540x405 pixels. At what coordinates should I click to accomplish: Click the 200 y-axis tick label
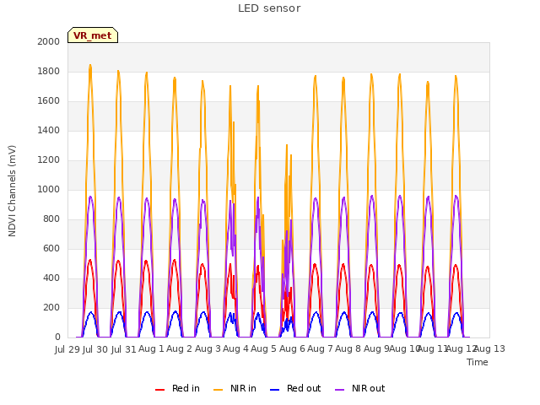coord(51,307)
